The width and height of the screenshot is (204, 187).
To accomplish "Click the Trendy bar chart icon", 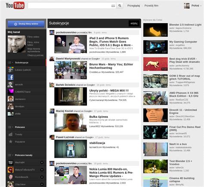I will coord(10,135).
